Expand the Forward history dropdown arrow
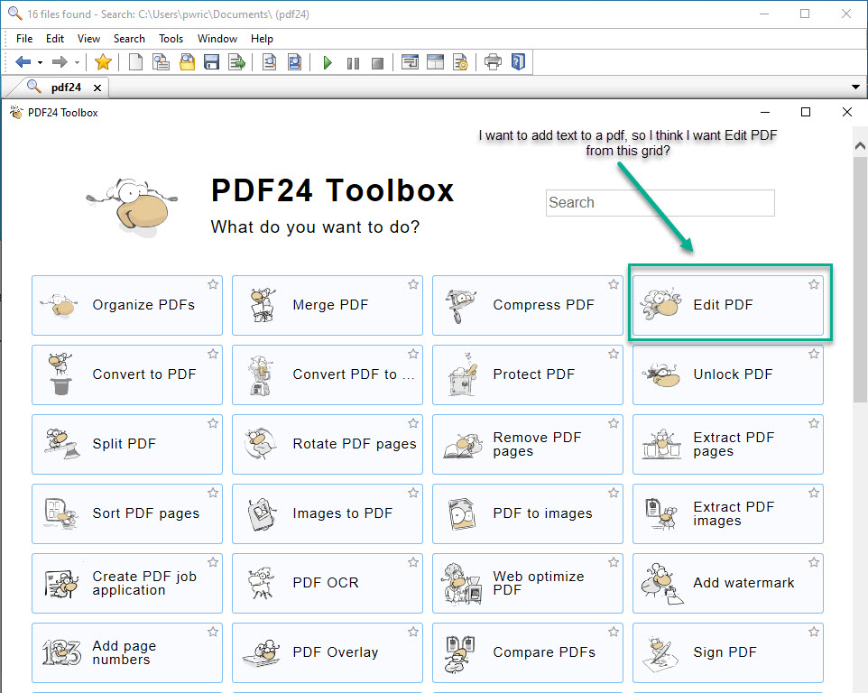 pyautogui.click(x=77, y=62)
